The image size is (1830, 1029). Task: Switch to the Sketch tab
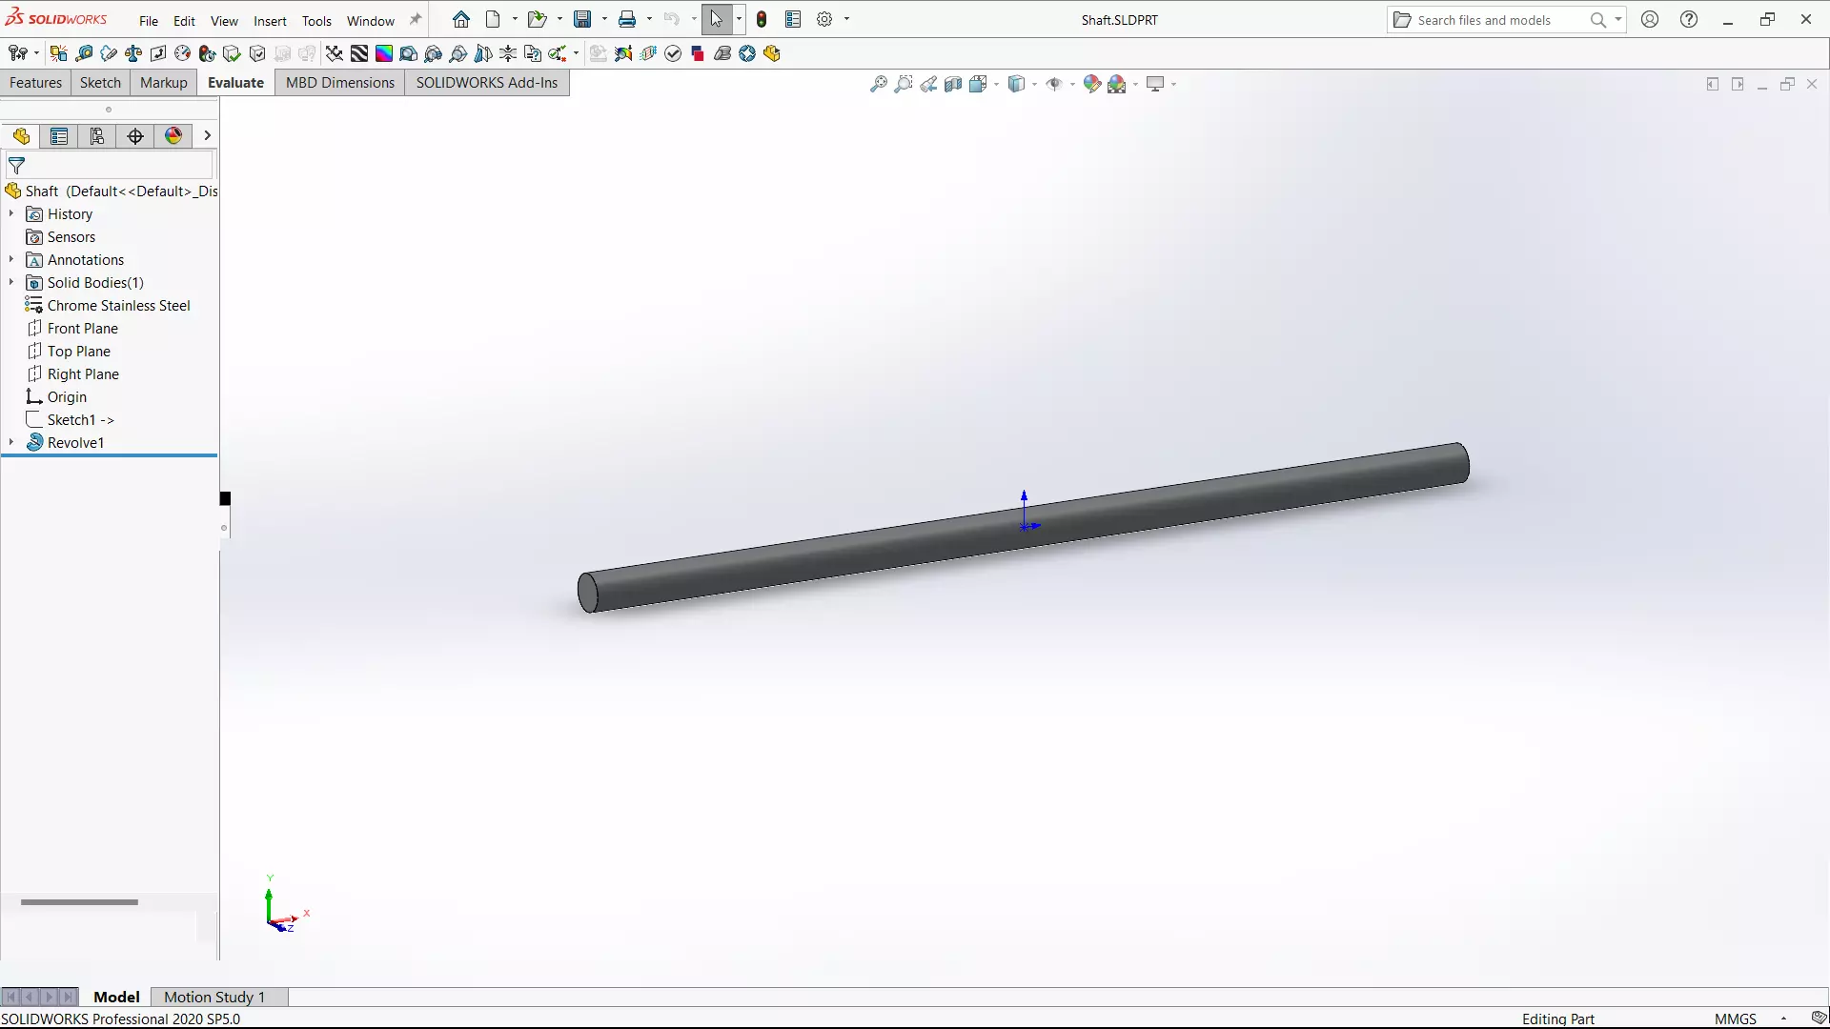pos(100,83)
